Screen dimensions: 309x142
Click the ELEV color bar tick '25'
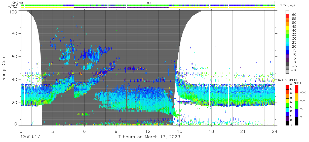(x=294, y=42)
